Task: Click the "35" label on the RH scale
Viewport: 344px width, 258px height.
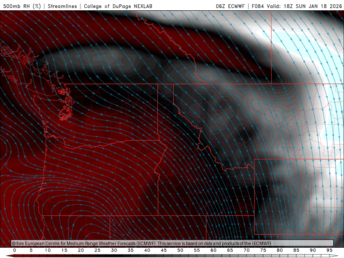Action: (131, 250)
